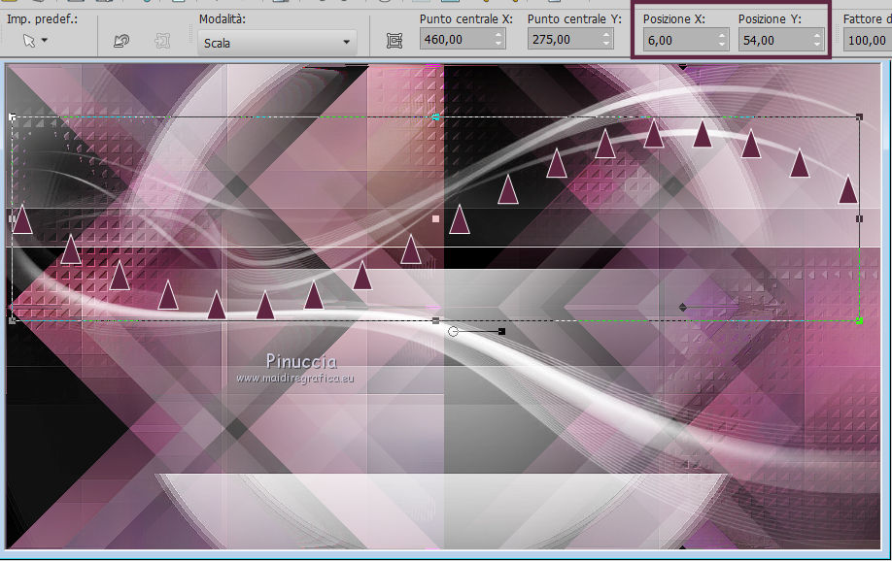Click the reset rectangle icon
892x561 pixels.
point(121,41)
